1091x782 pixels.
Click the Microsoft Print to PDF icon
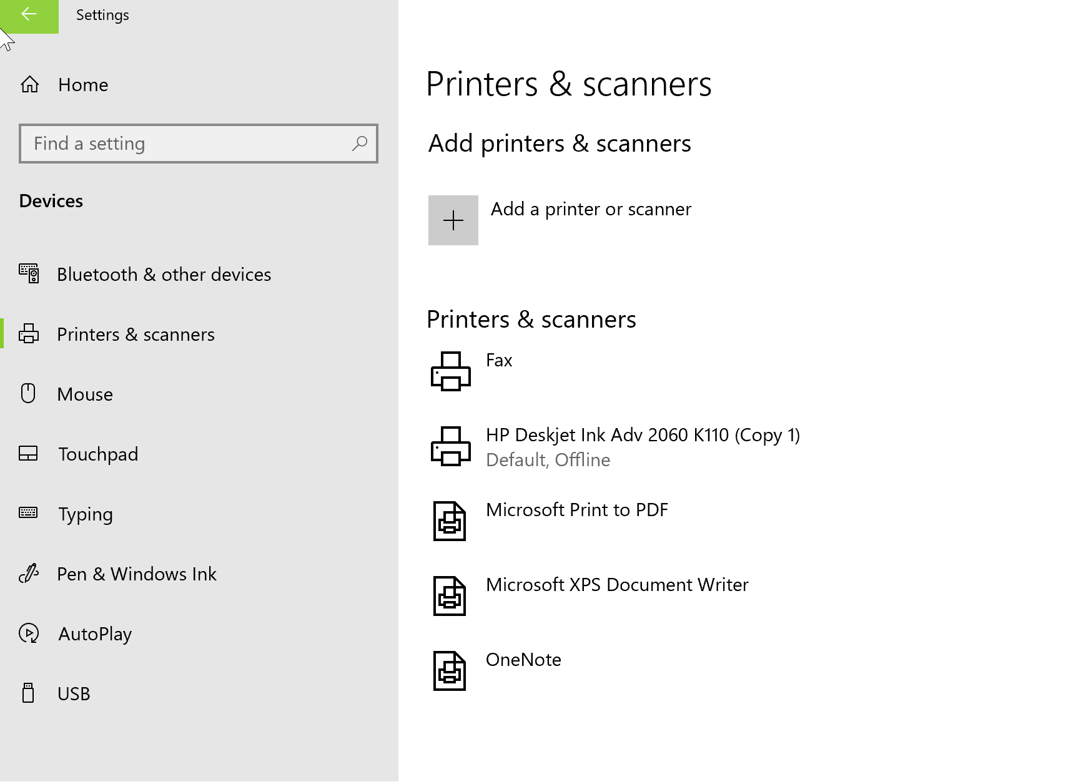(x=450, y=521)
